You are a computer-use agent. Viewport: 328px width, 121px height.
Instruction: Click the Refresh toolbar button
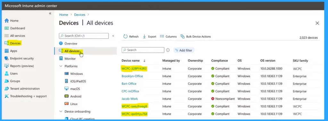click(131, 36)
